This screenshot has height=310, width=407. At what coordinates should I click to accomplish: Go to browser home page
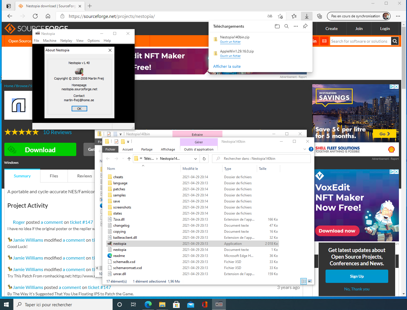(x=48, y=16)
